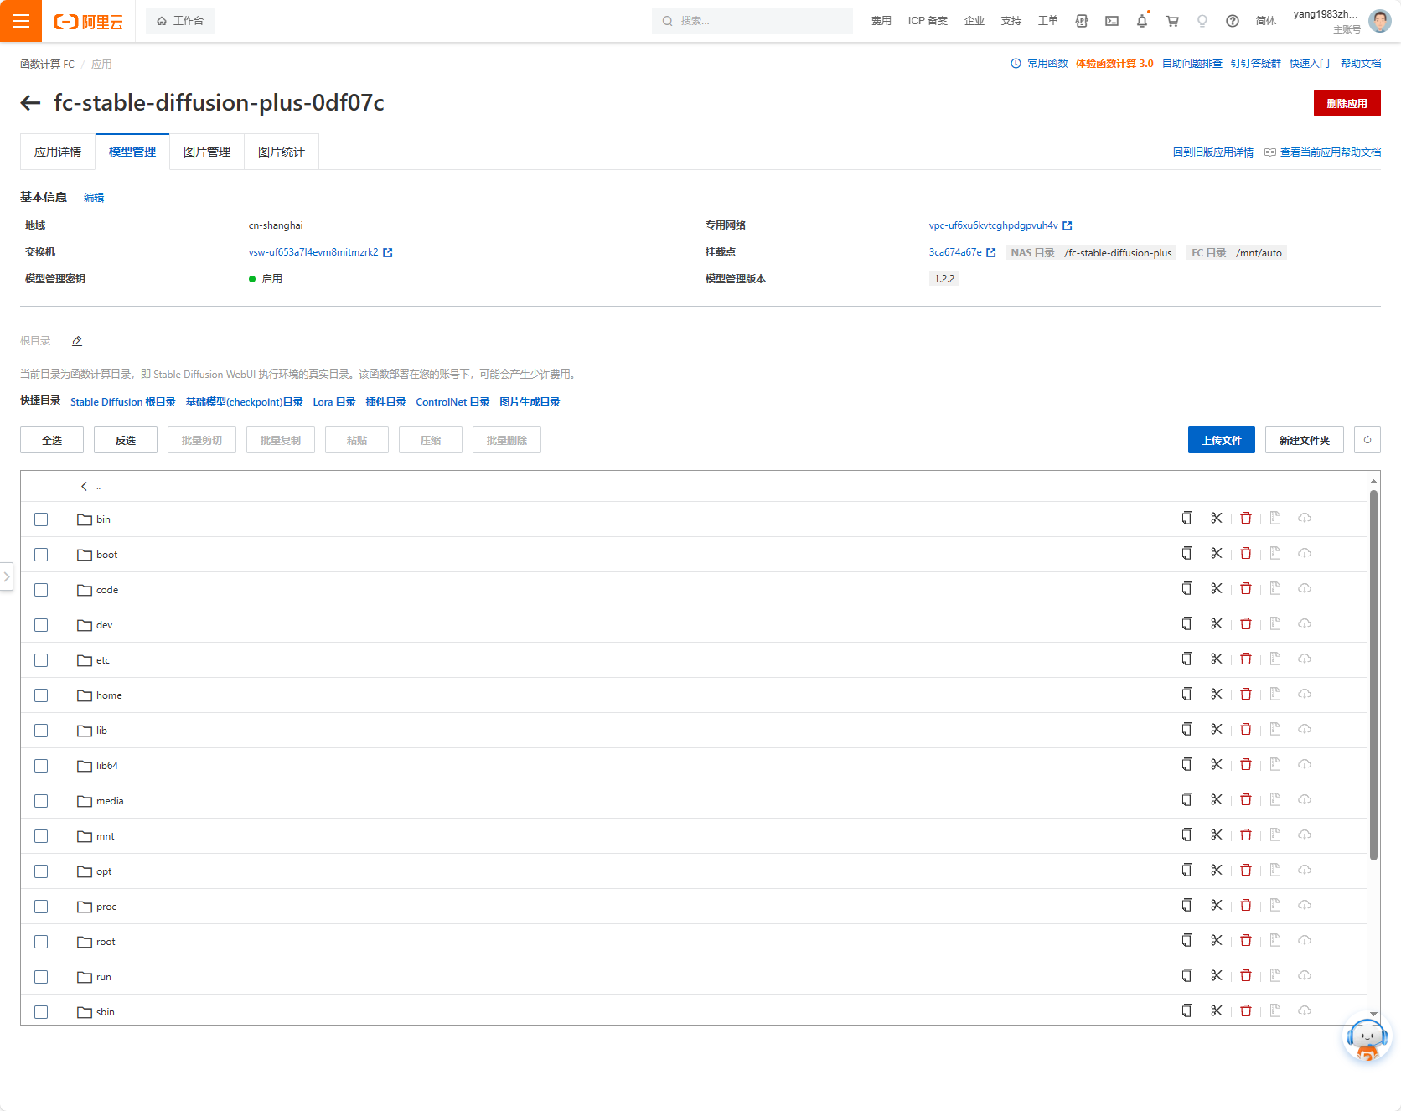Viewport: 1401px width, 1111px height.
Task: Cut the proc folder
Action: coord(1217,906)
